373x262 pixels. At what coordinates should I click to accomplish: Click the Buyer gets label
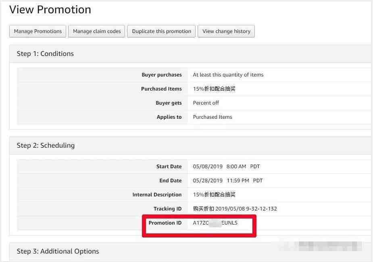click(x=169, y=103)
